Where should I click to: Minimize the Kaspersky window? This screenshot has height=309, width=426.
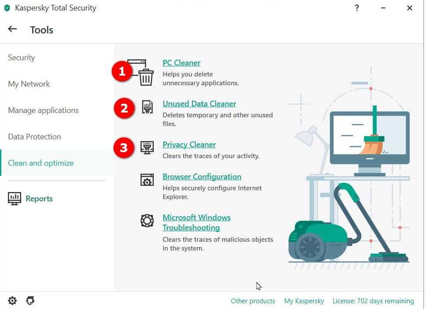[383, 8]
